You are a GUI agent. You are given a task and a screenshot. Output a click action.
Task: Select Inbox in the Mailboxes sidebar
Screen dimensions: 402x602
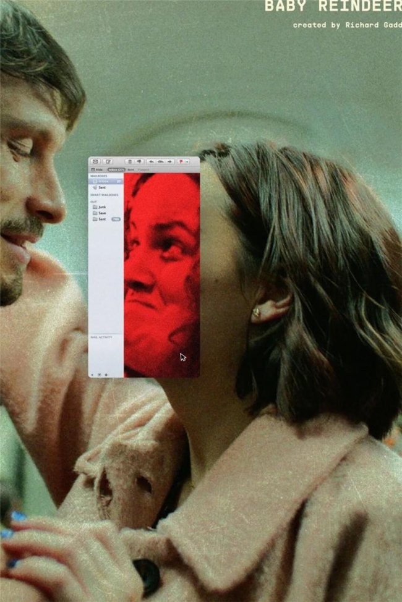point(102,182)
